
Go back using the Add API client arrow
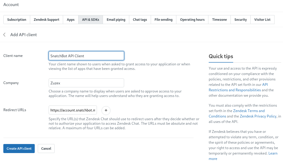pos(5,35)
